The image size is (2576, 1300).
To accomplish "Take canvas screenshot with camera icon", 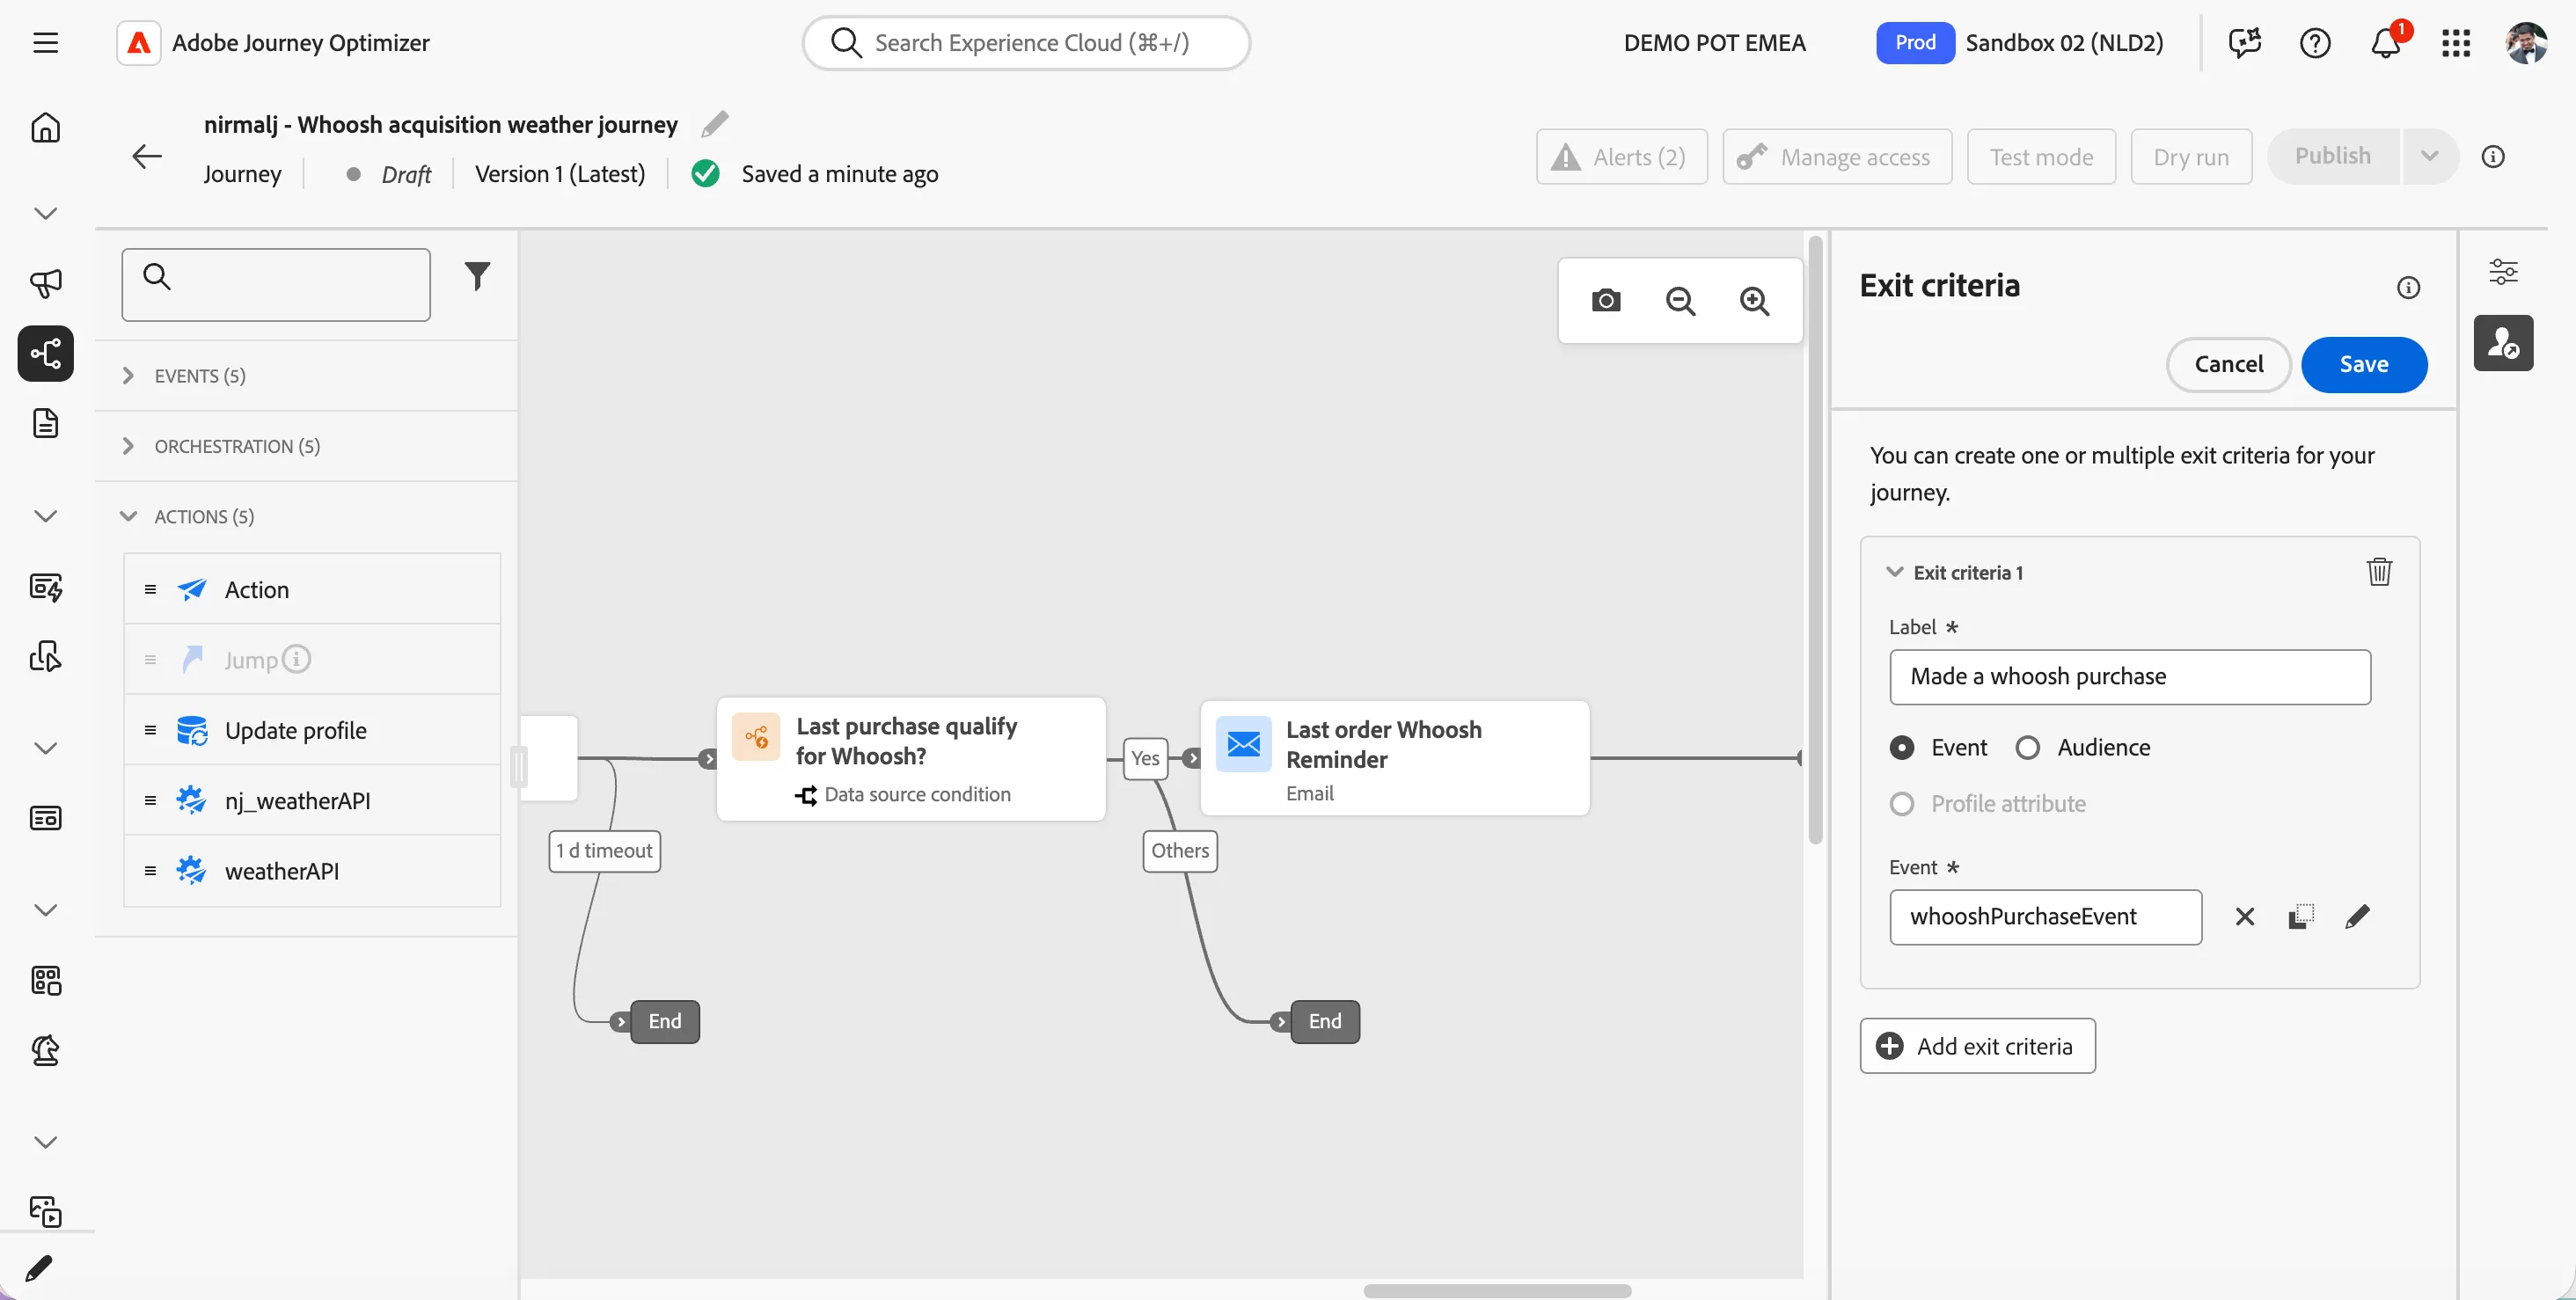I will click(1605, 301).
